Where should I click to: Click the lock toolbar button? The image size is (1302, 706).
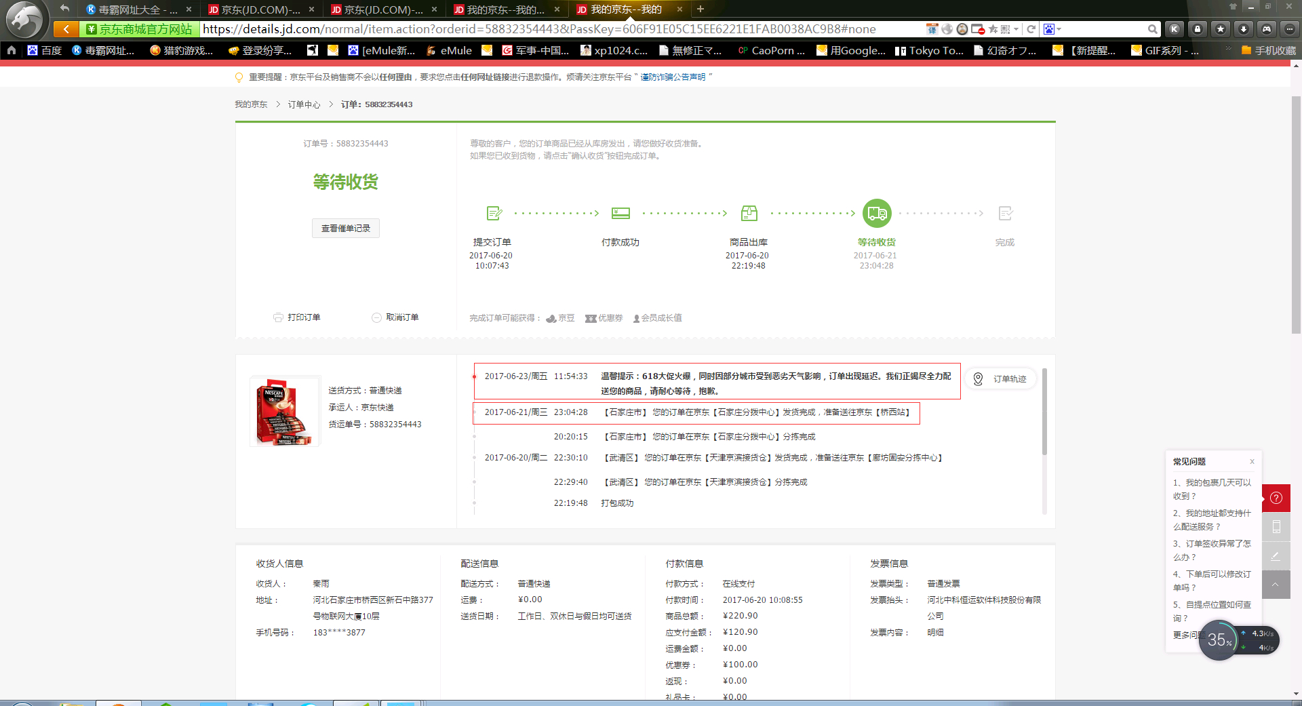1198,29
